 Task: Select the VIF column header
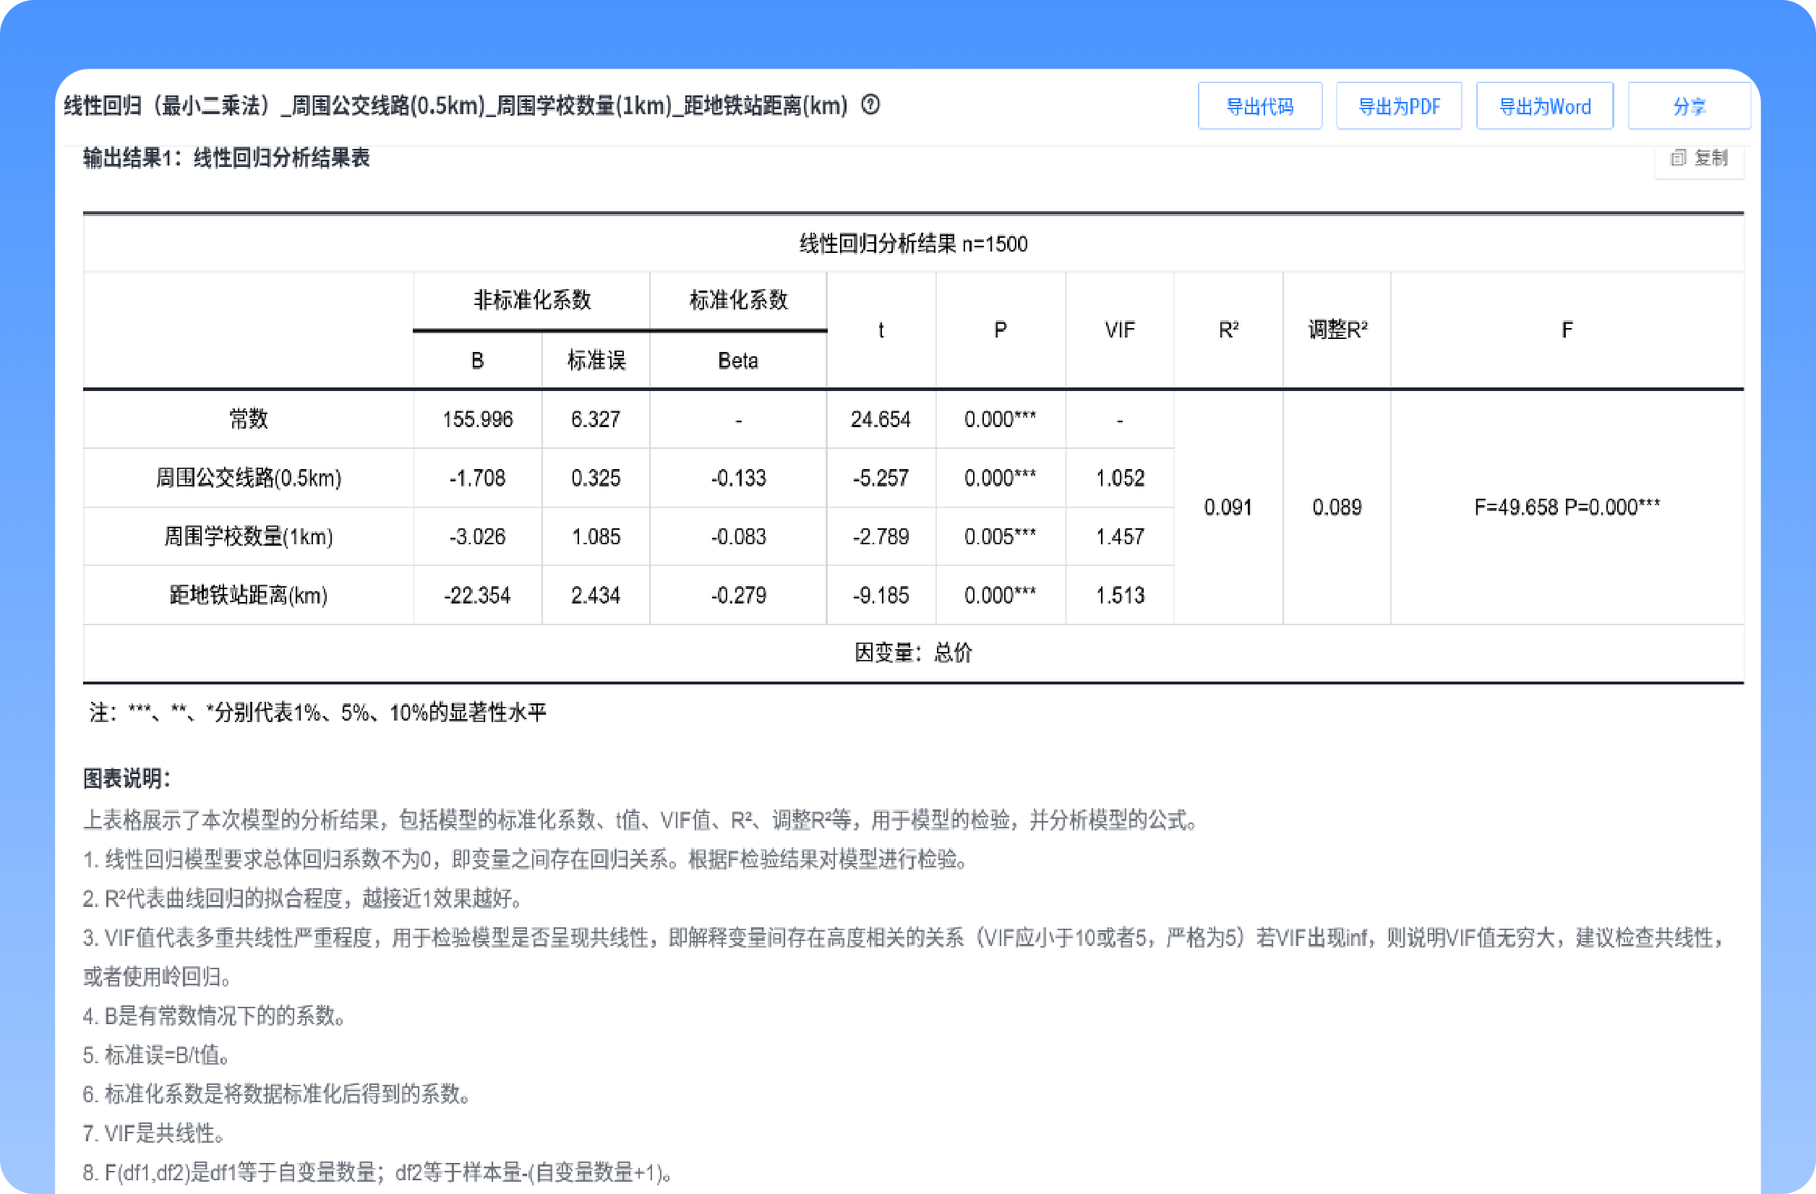1118,330
